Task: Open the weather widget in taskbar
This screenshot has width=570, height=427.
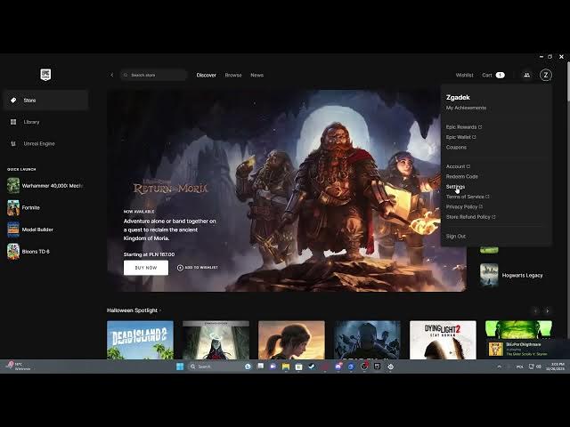Action: point(18,367)
